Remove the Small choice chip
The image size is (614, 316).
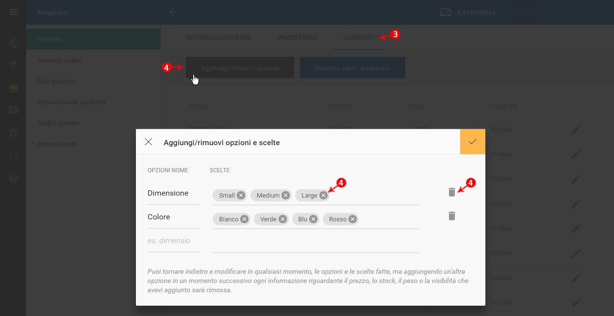[241, 196]
